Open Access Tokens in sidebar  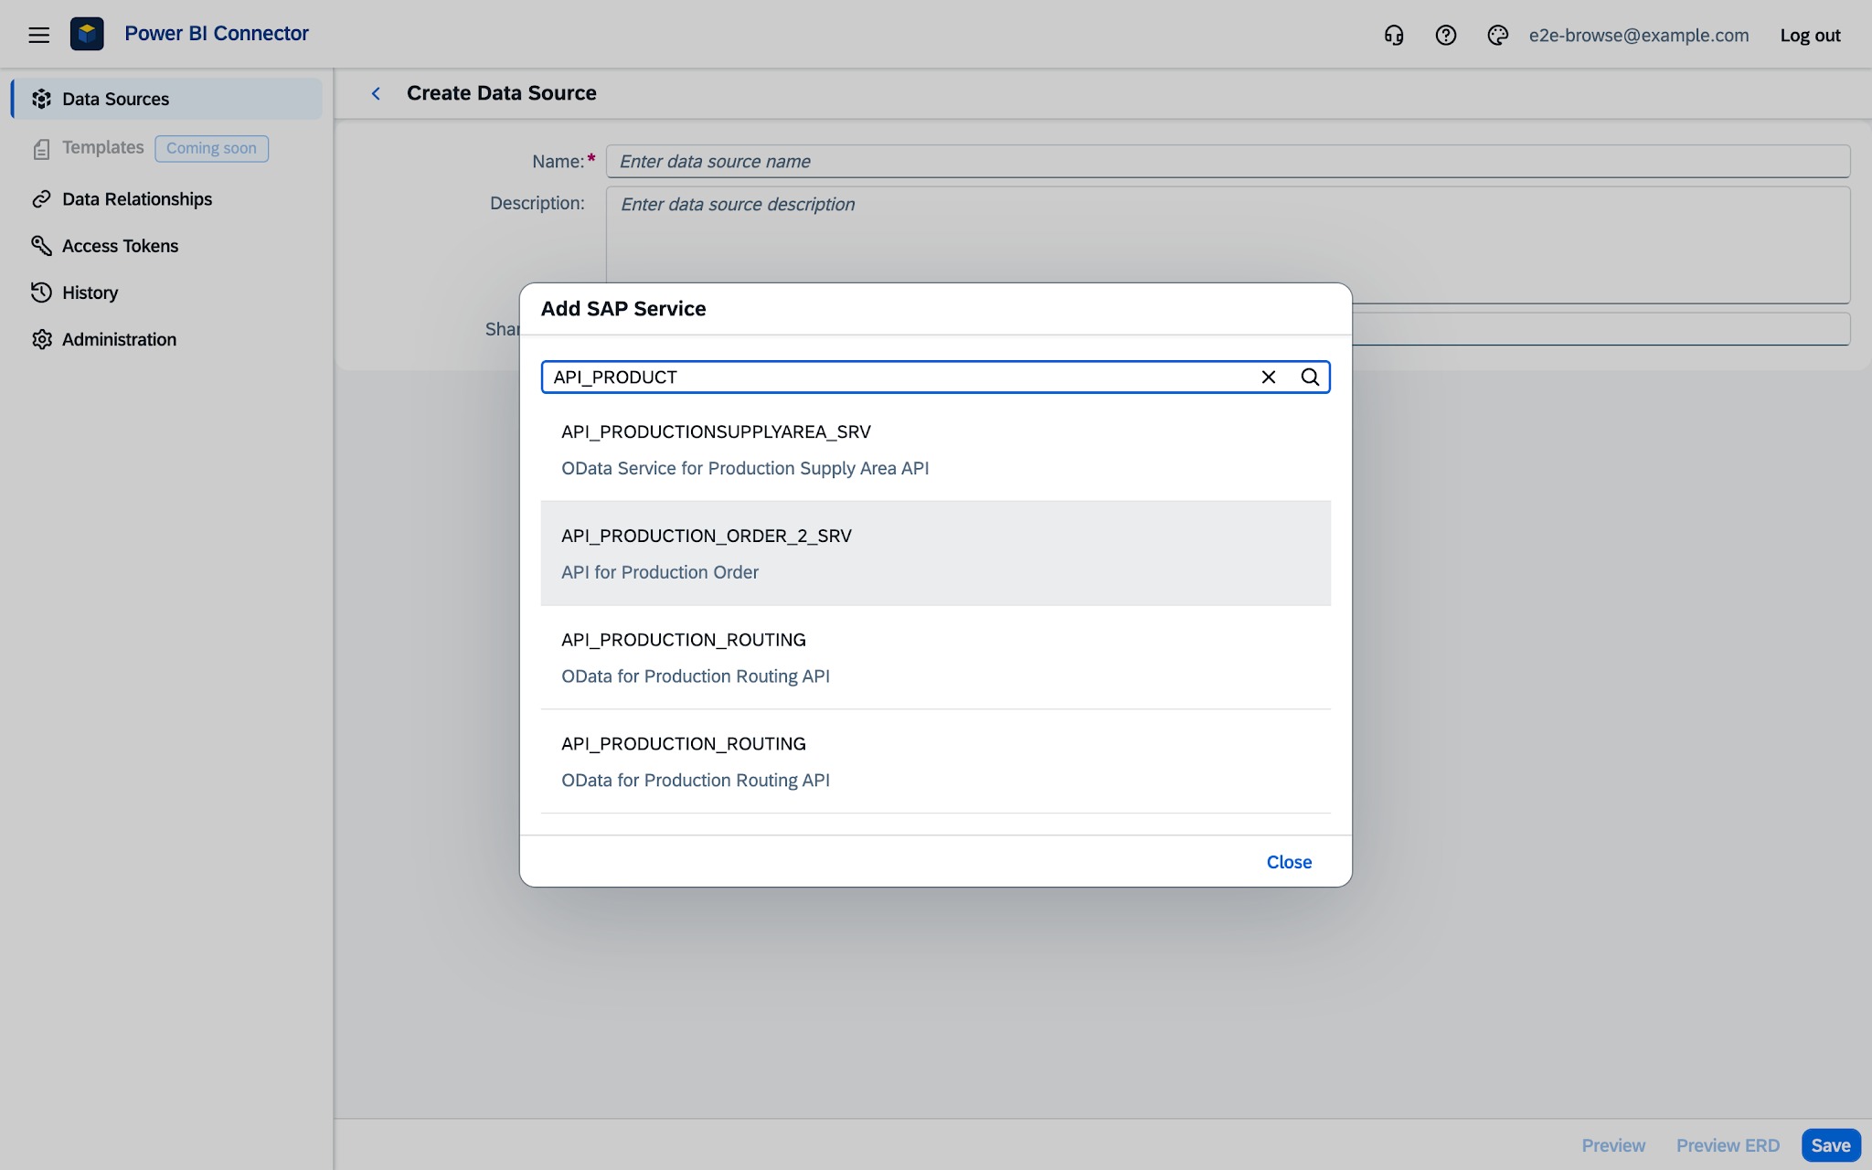[x=166, y=246]
